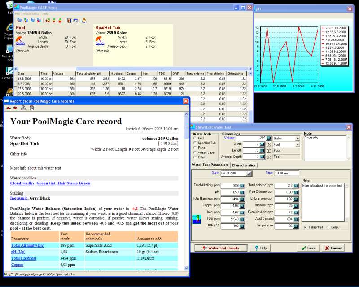
Task: Click the leftmost water body icon in PoolMagic toolbar
Action: (19, 21)
